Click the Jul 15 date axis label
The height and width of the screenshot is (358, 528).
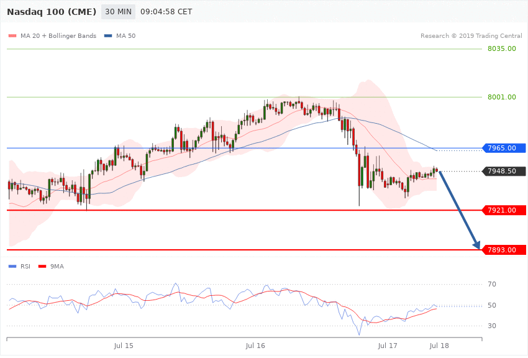point(124,346)
